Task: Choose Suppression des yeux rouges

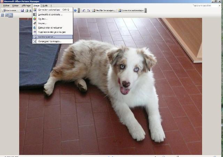Action: click(x=53, y=32)
